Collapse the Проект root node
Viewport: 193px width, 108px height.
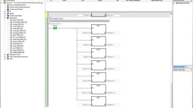(2, 3)
